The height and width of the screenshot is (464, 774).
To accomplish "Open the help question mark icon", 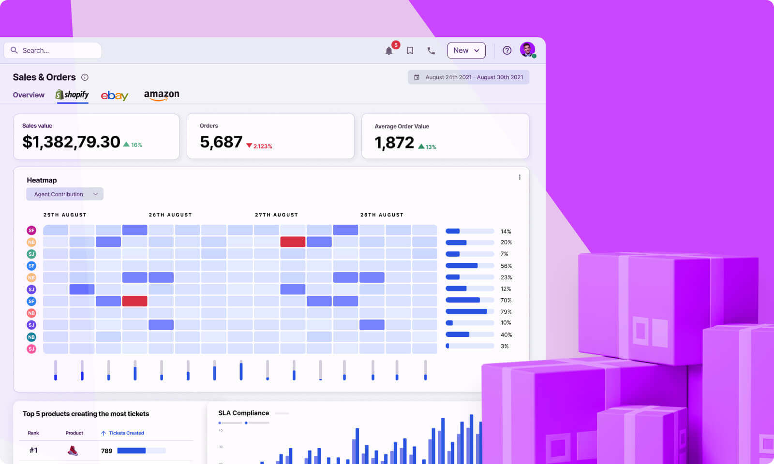I will [x=506, y=50].
